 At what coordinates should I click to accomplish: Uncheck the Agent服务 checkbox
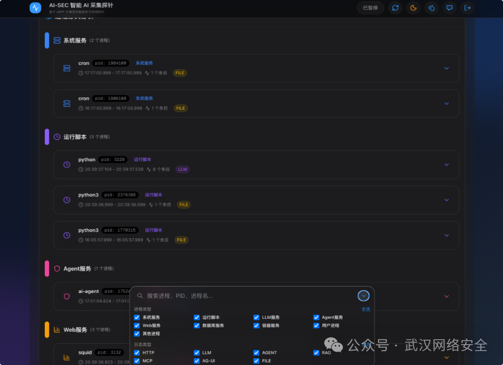316,317
